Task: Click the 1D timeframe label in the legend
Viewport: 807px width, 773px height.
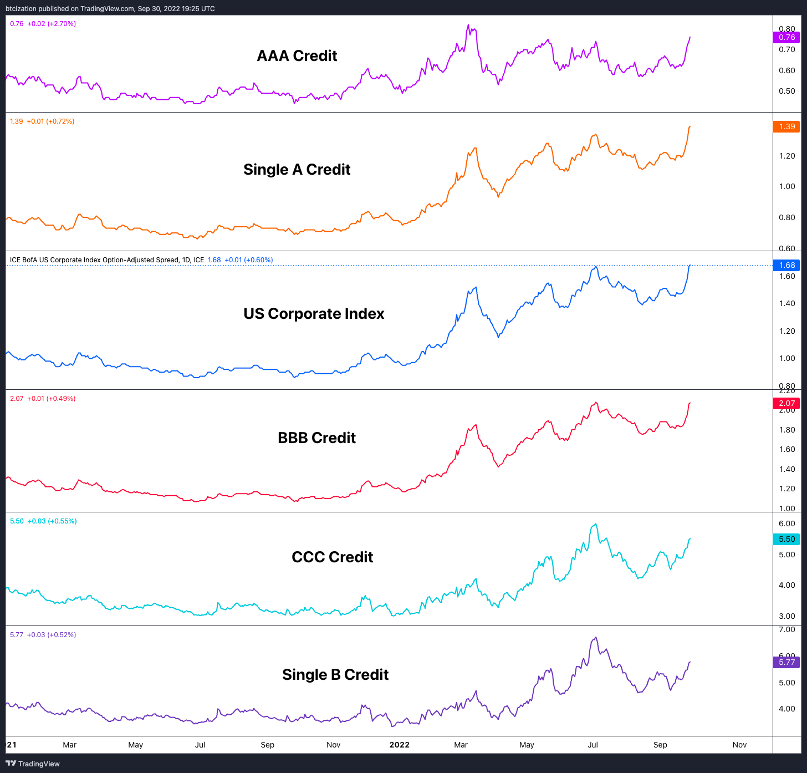Action: pos(186,260)
